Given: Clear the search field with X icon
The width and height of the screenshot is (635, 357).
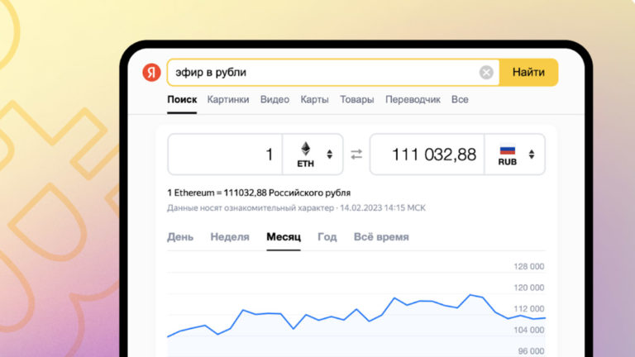Looking at the screenshot, I should [x=486, y=73].
